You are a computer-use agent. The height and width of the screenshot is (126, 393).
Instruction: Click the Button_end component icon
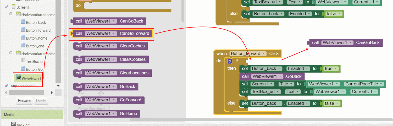tap(23, 46)
